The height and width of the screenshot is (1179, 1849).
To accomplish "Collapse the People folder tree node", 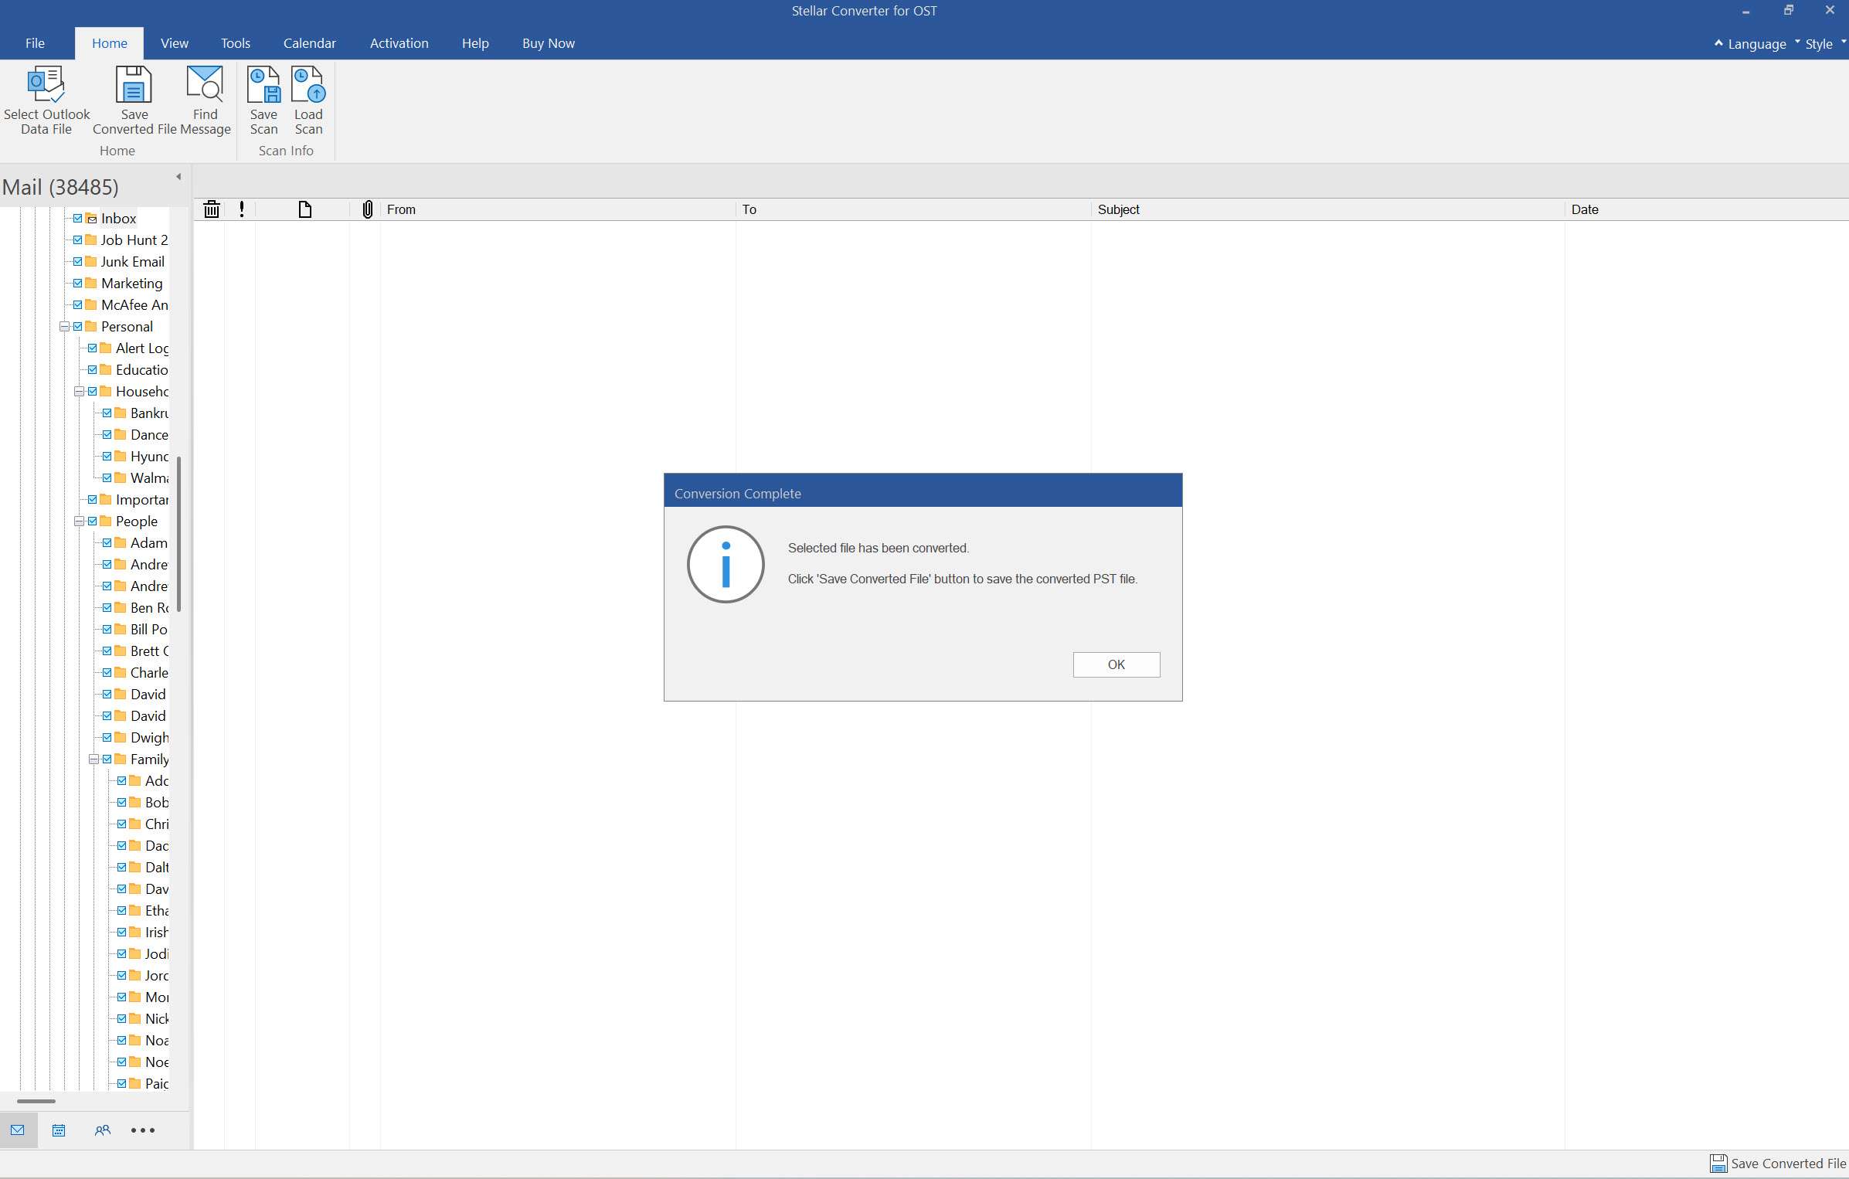I will click(x=79, y=522).
